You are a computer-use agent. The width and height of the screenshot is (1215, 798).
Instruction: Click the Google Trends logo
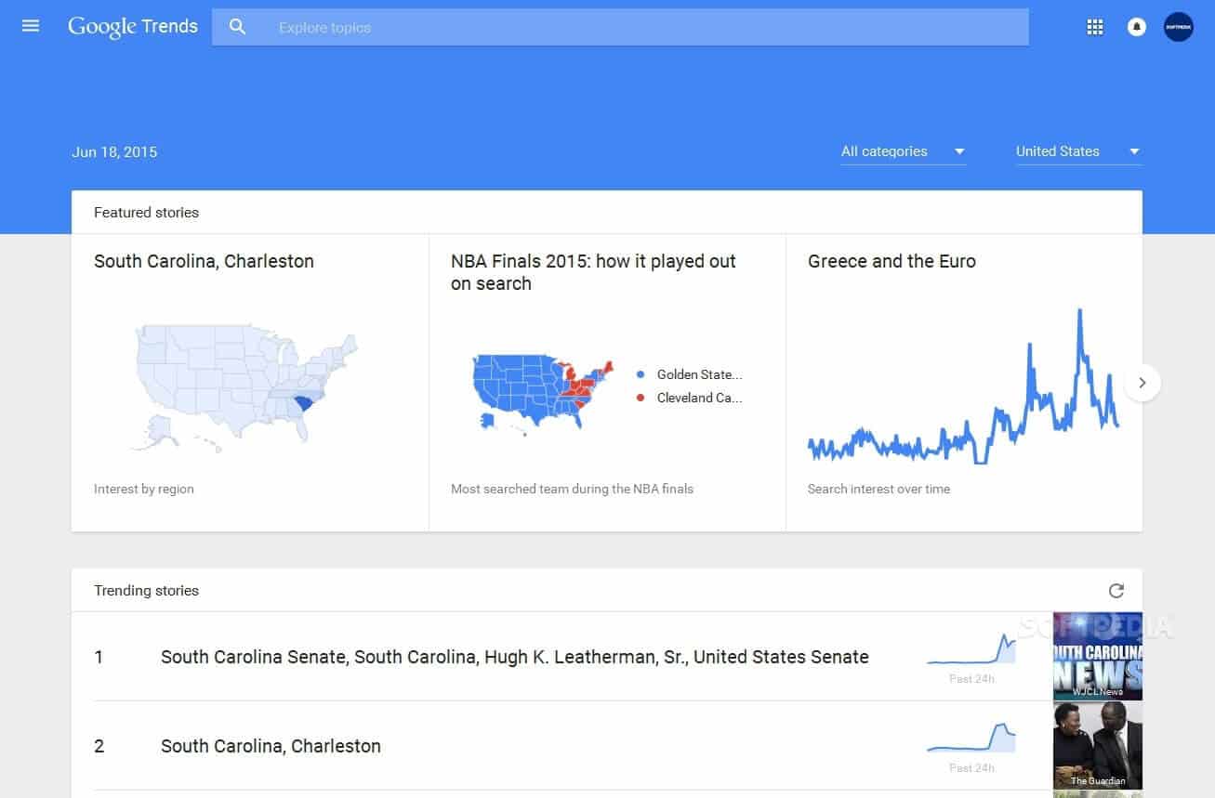(133, 27)
